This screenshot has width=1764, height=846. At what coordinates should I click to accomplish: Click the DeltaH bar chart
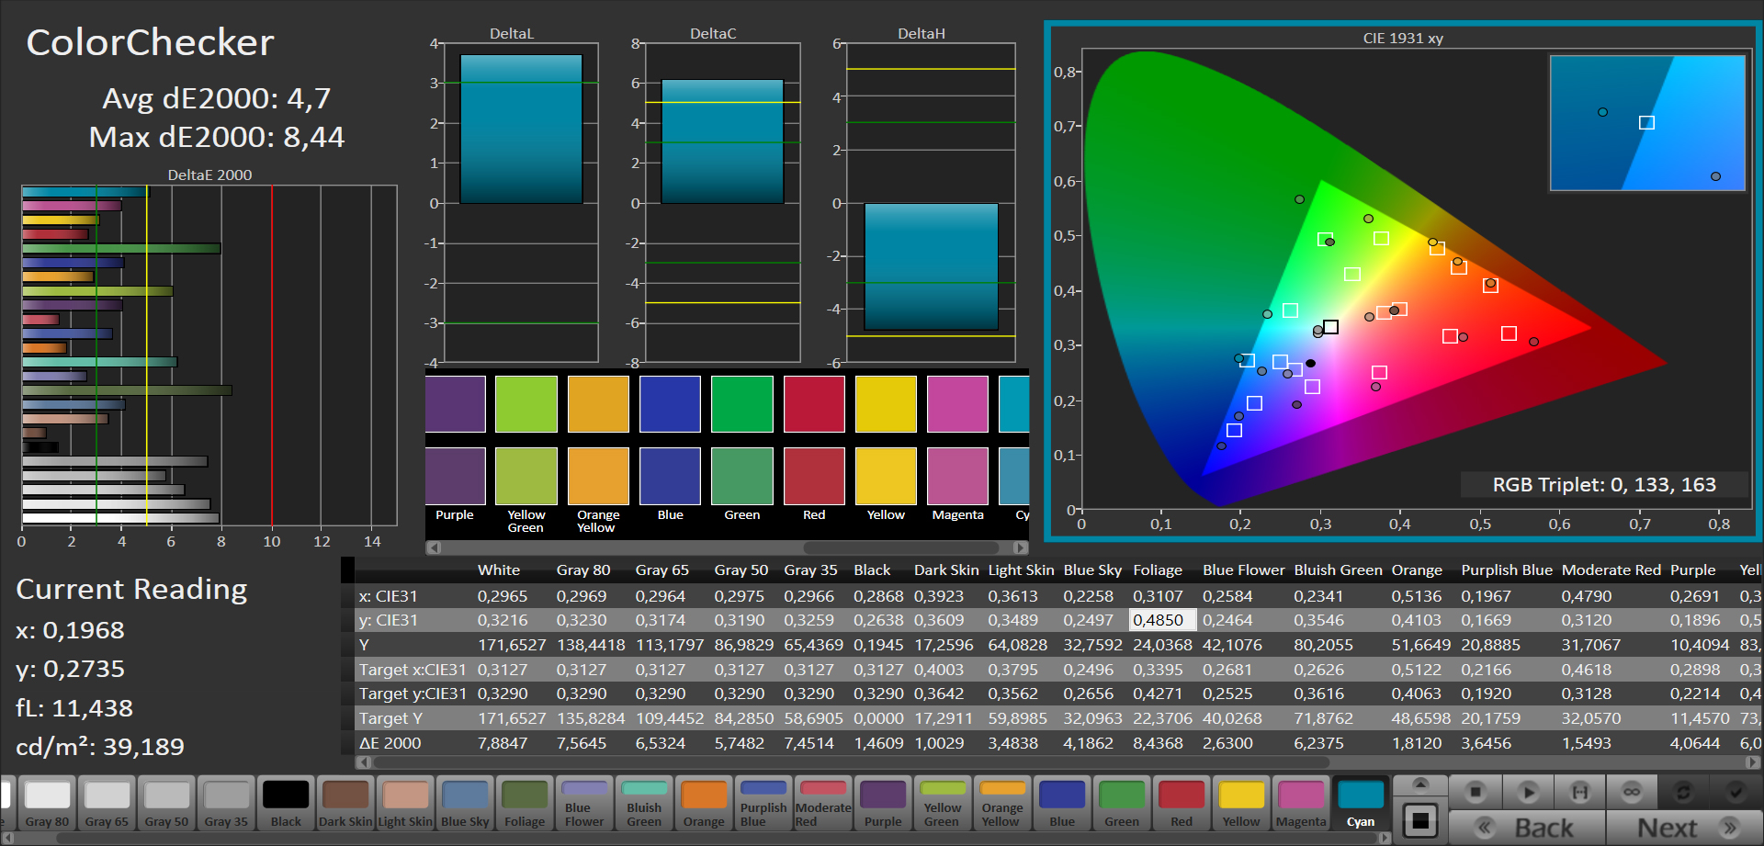931,202
